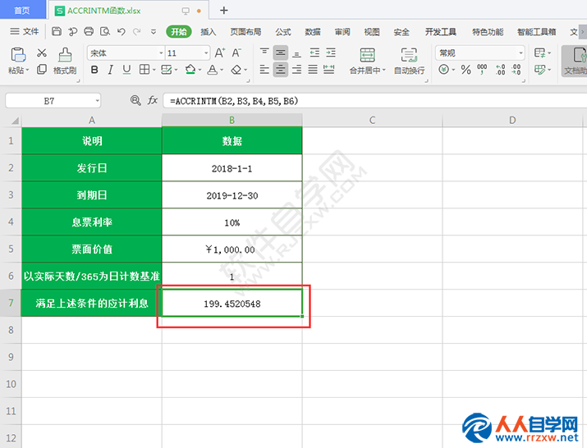
Task: Decrease font size with A- icon
Action: click(x=236, y=53)
